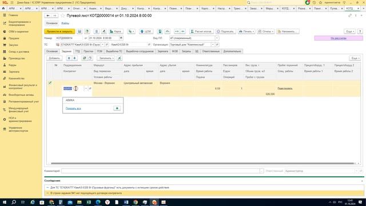The height and width of the screenshot is (206, 366).
Task: Switch to the «Ответственные» tab
Action: point(211,51)
